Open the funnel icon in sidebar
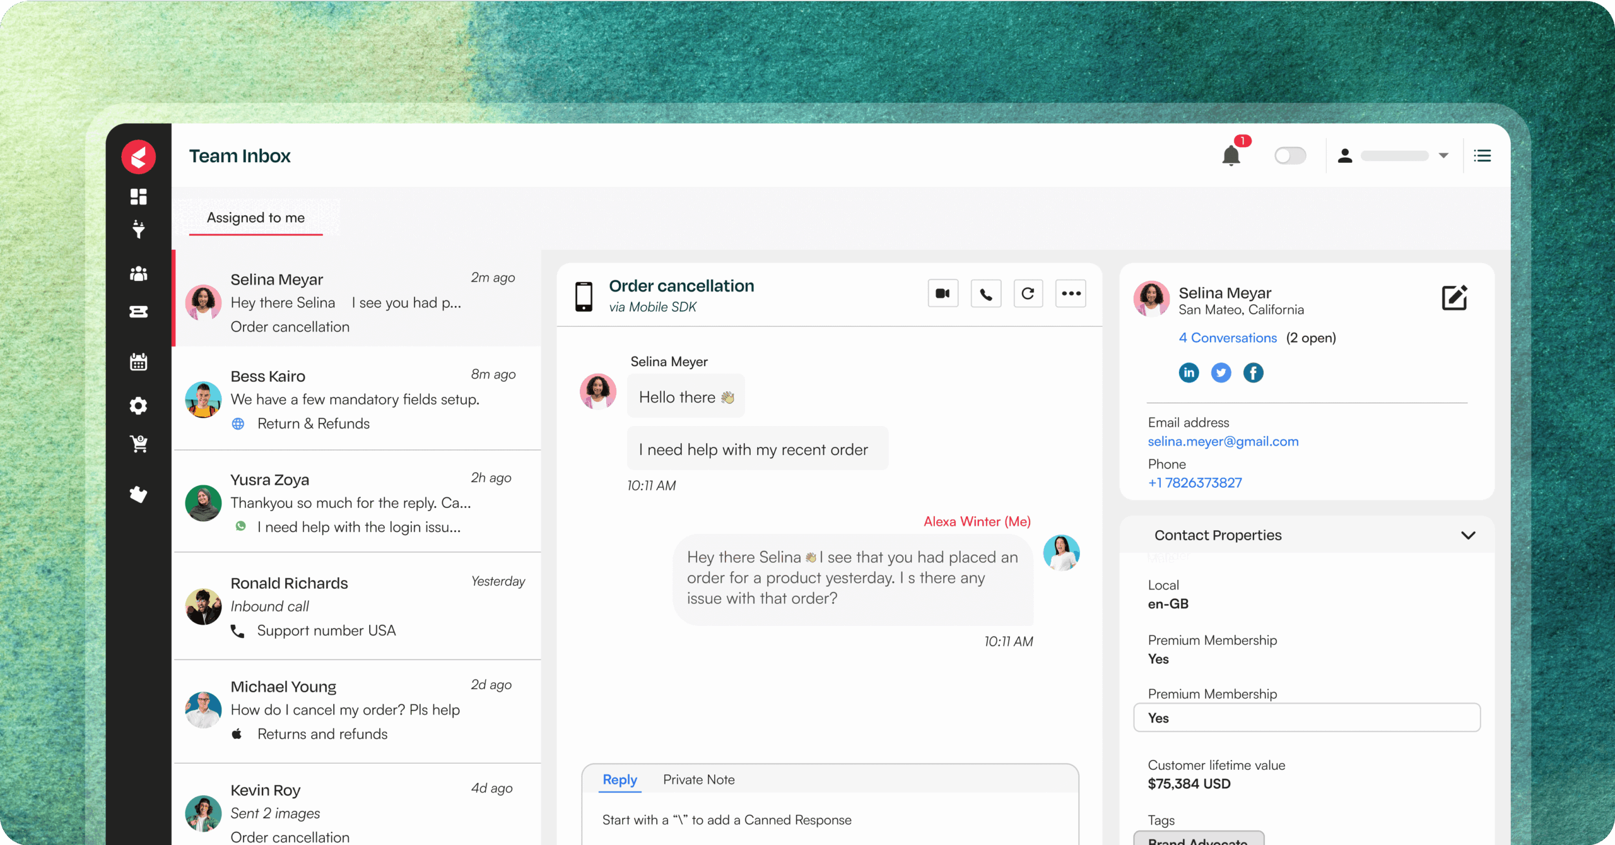This screenshot has height=845, width=1615. (139, 229)
